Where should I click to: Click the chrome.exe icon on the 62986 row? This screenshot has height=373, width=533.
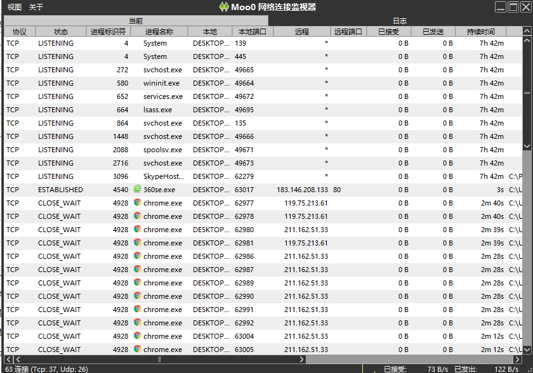(136, 256)
